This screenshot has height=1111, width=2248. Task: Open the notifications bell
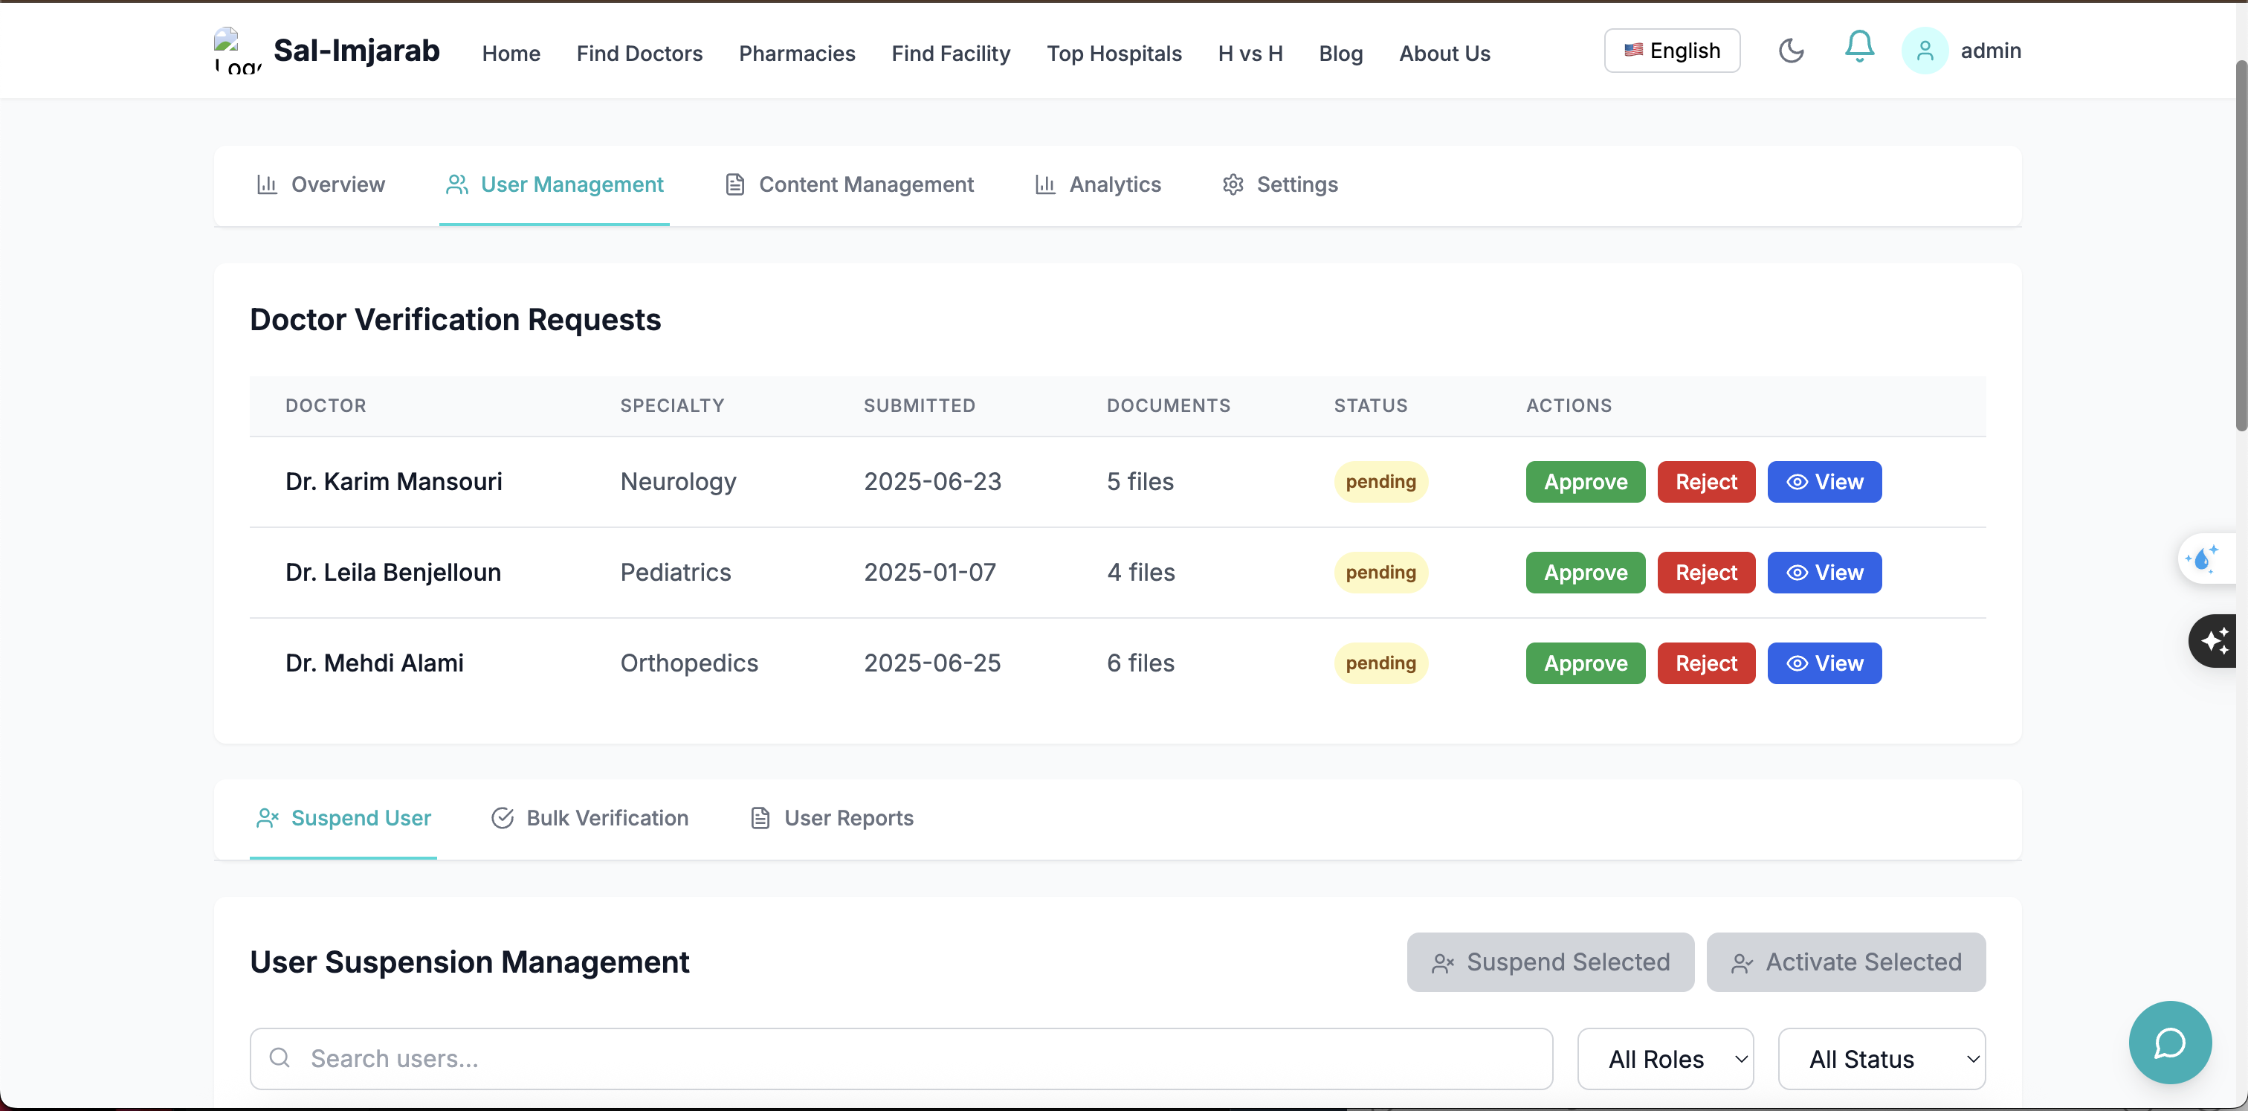tap(1858, 47)
